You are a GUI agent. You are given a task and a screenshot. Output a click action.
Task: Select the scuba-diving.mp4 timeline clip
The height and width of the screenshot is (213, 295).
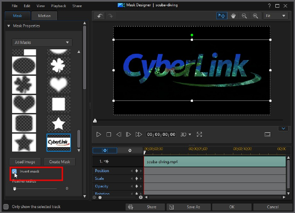[x=215, y=162]
